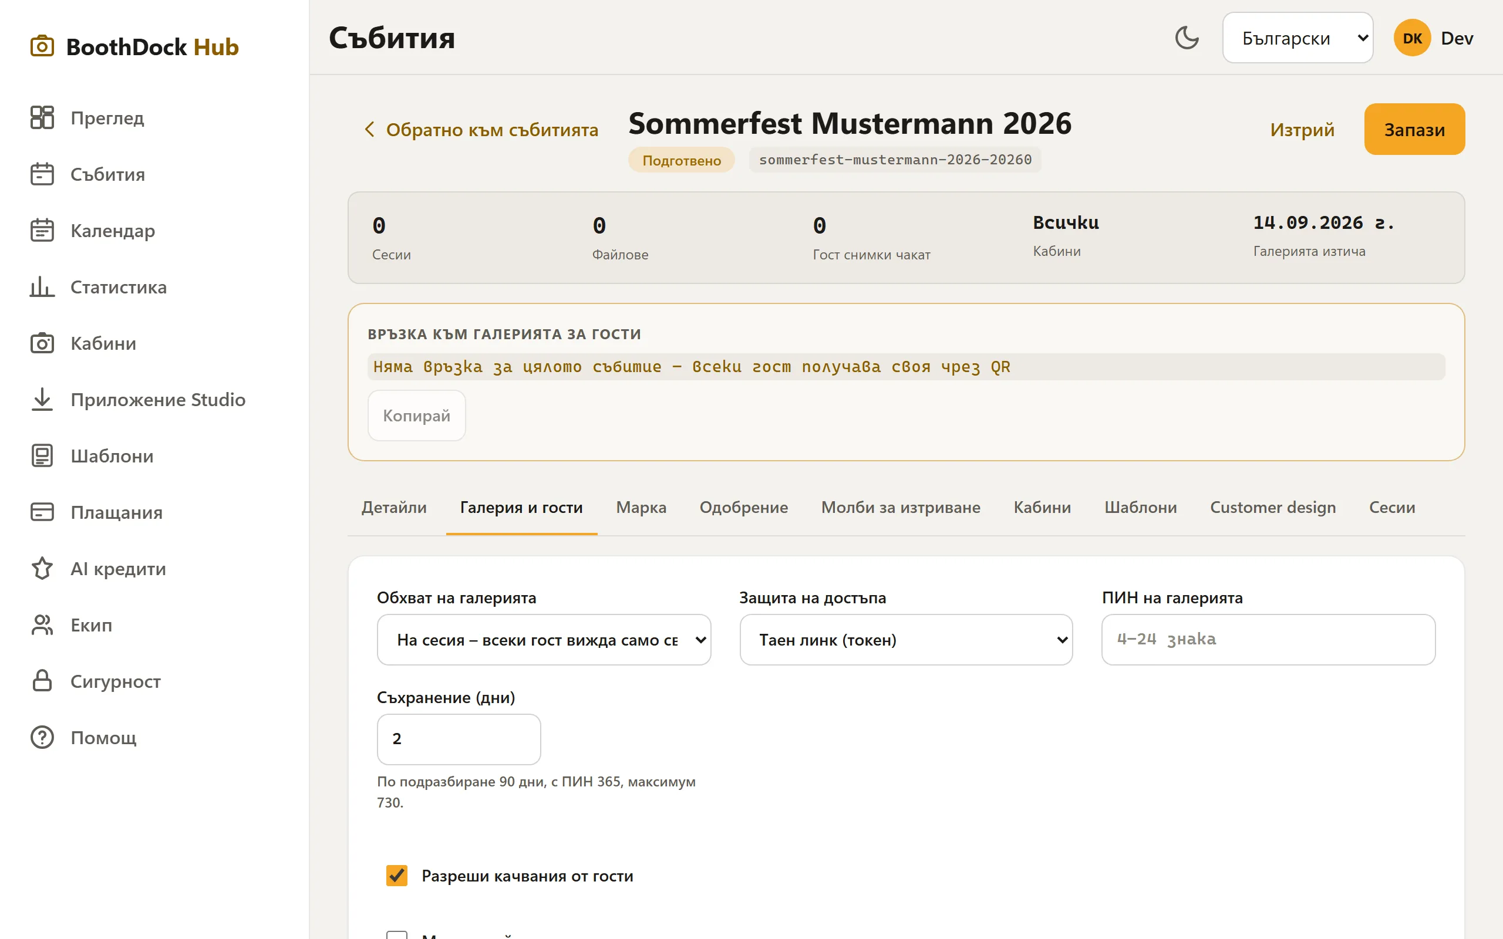This screenshot has height=939, width=1503.
Task: Switch to the Детайли tab
Action: 394,508
